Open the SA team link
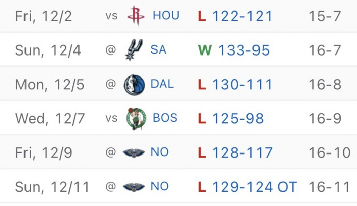 pyautogui.click(x=159, y=50)
